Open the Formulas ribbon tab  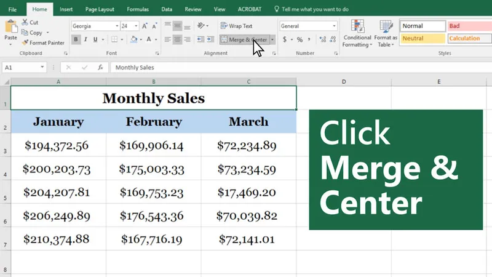(x=137, y=9)
